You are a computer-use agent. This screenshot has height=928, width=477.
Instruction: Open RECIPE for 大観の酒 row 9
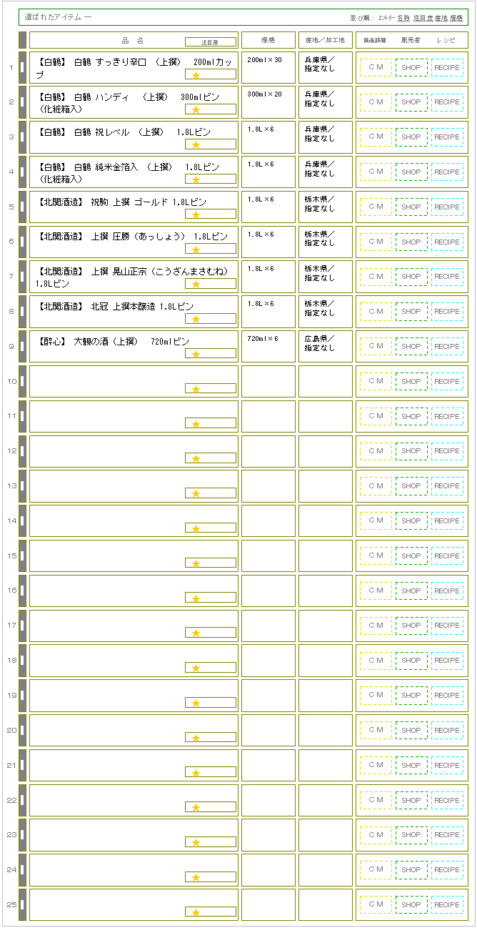pos(447,347)
